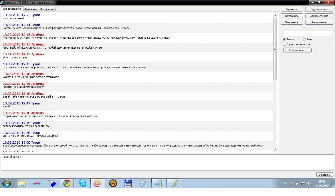Open the floppy disk taskbar icon
The height and width of the screenshot is (196, 335).
point(128,183)
